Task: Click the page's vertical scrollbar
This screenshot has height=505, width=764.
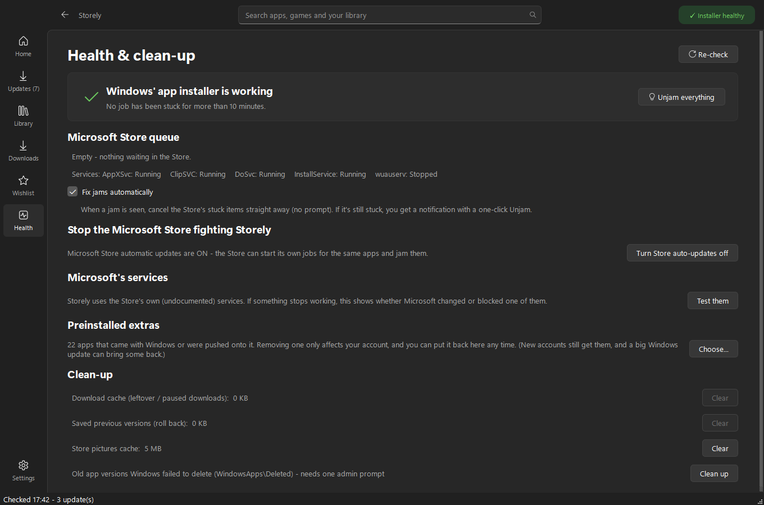Action: coord(761,261)
